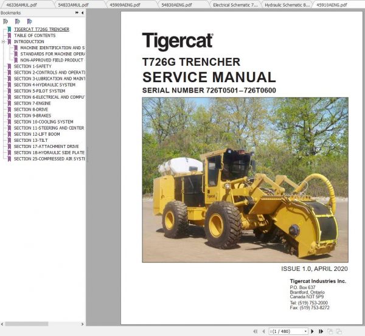
Task: Open SECTION 12-LIFT BOOM bookmark
Action: [x=37, y=134]
